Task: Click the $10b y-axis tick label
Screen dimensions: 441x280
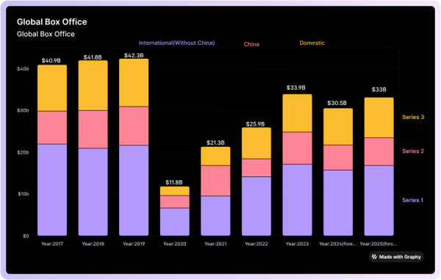Action: (23, 194)
